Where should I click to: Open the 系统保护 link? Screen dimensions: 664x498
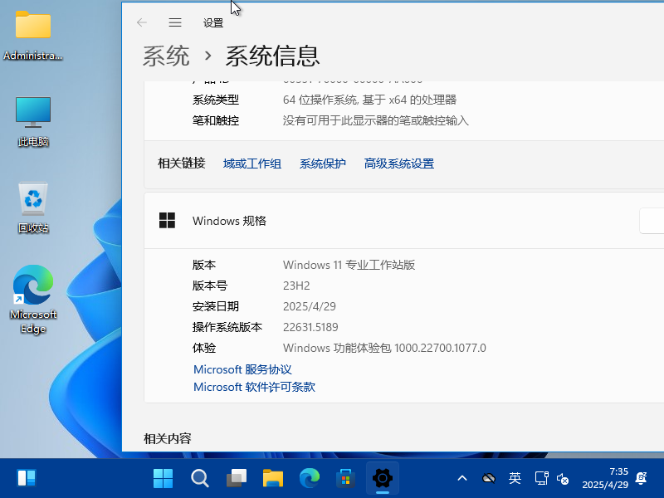323,164
